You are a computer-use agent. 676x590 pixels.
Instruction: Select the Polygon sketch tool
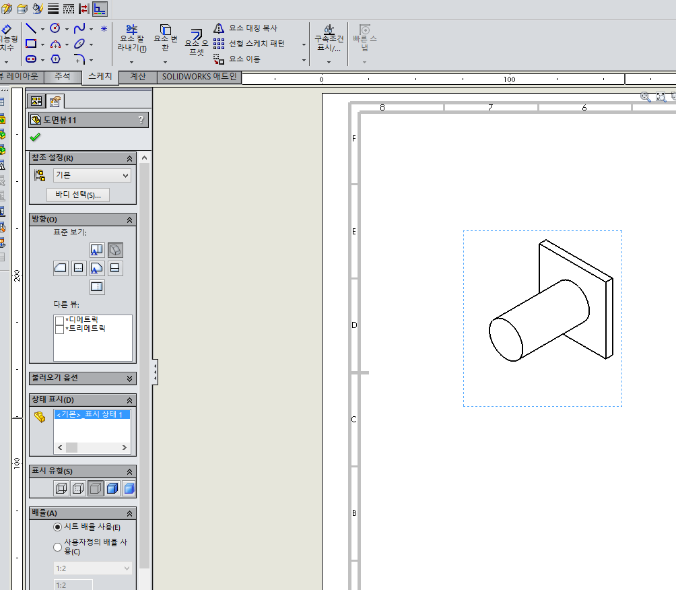click(x=56, y=59)
